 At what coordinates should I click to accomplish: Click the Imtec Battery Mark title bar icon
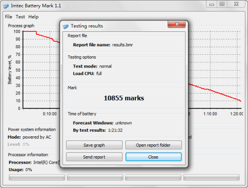pyautogui.click(x=6, y=6)
